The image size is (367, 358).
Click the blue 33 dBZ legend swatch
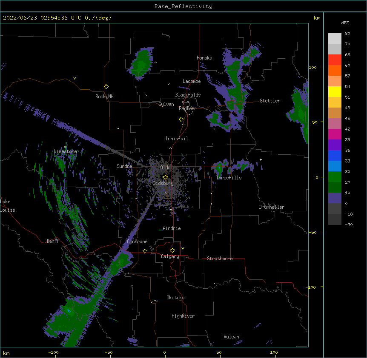pos(335,155)
